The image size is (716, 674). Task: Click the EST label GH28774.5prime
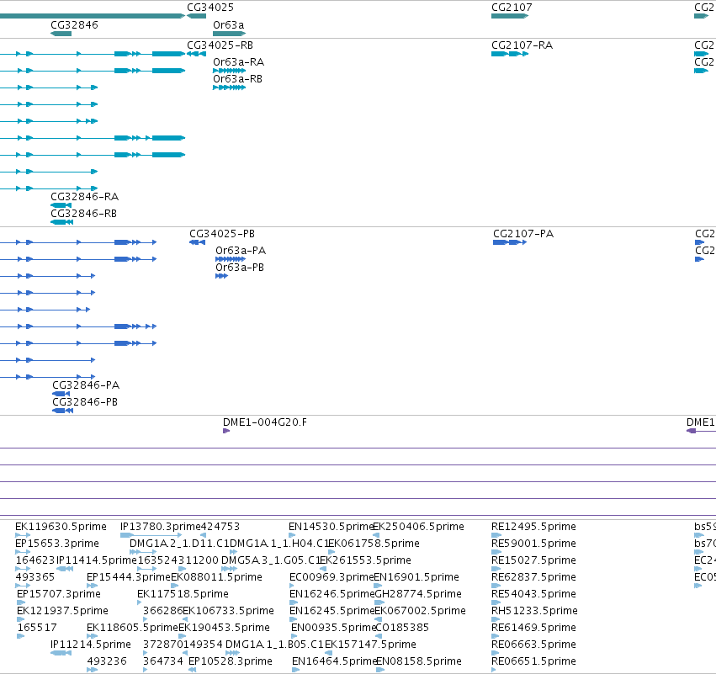[418, 594]
